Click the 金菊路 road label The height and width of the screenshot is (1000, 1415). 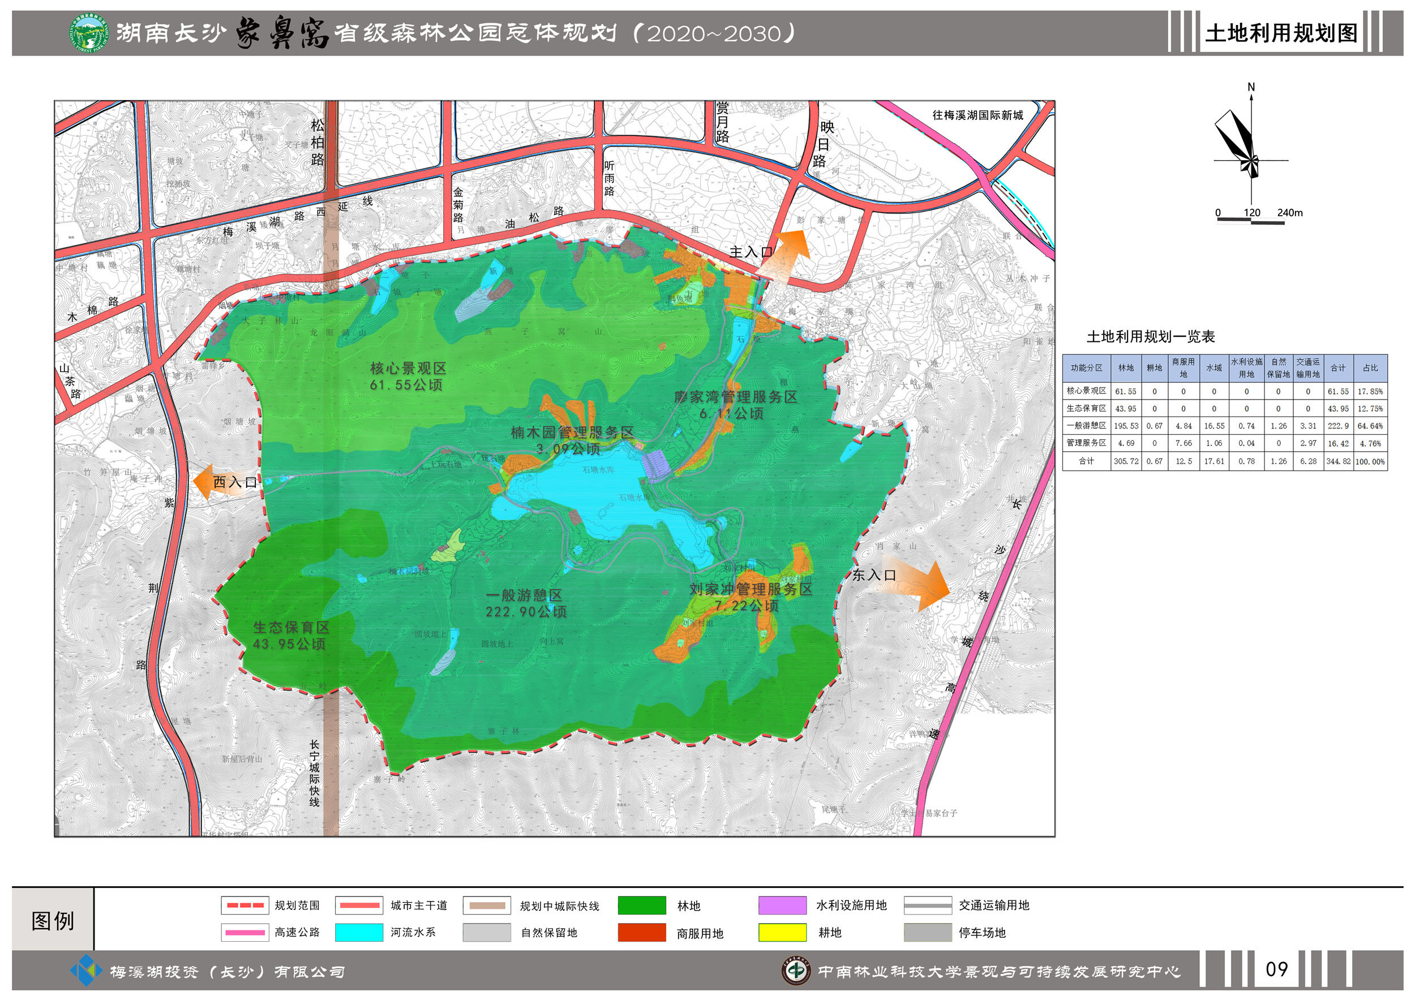tap(458, 204)
